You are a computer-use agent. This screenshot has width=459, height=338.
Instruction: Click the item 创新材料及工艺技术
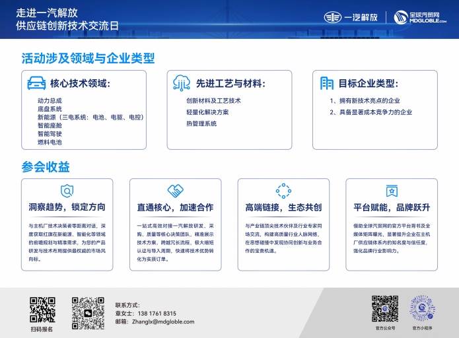coord(214,100)
